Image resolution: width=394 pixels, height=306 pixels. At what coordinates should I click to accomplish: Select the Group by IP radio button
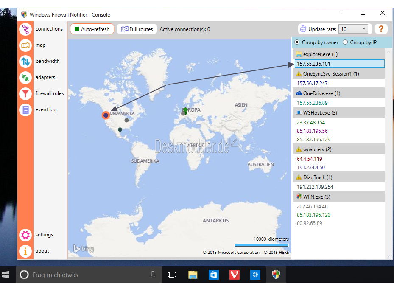pos(345,42)
